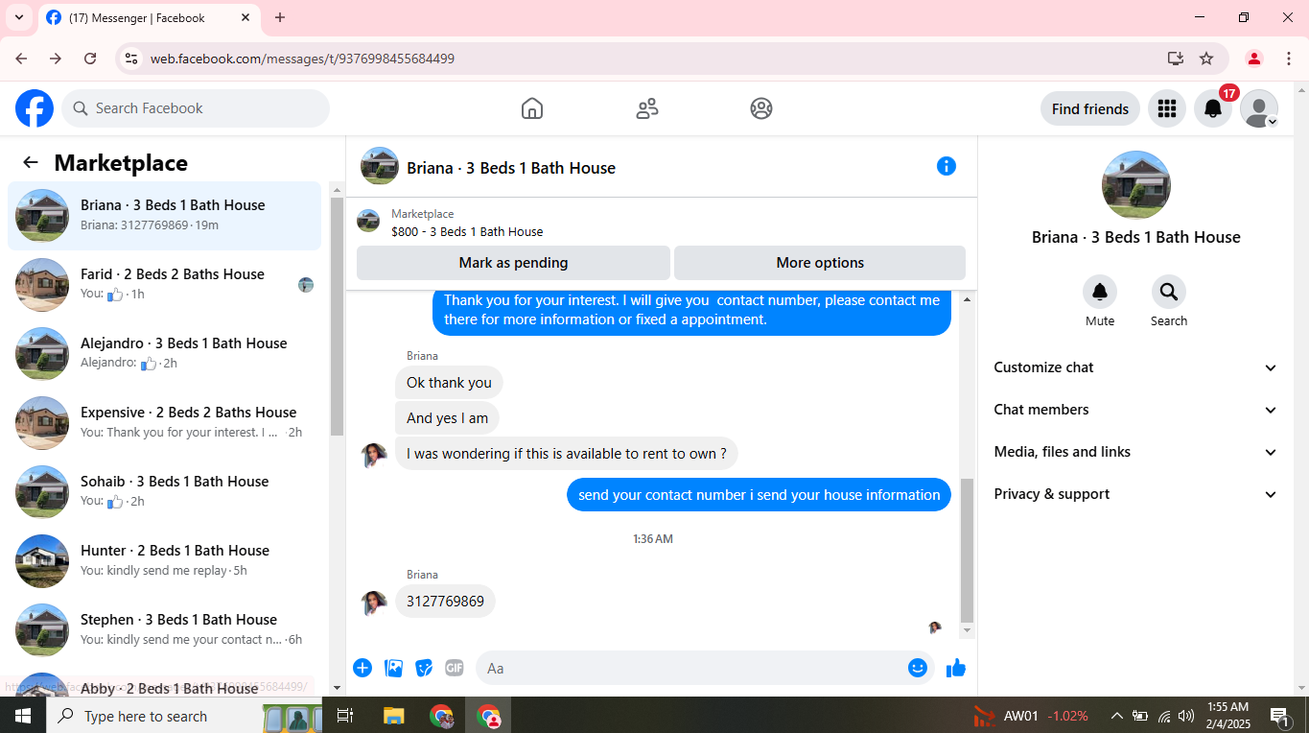The image size is (1309, 733).
Task: Go to Facebook home via the logo
Action: (35, 108)
